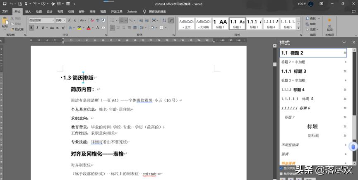Toggle the underline formatting button

(43, 28)
